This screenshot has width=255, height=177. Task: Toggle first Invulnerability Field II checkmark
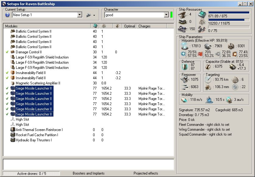[7, 73]
